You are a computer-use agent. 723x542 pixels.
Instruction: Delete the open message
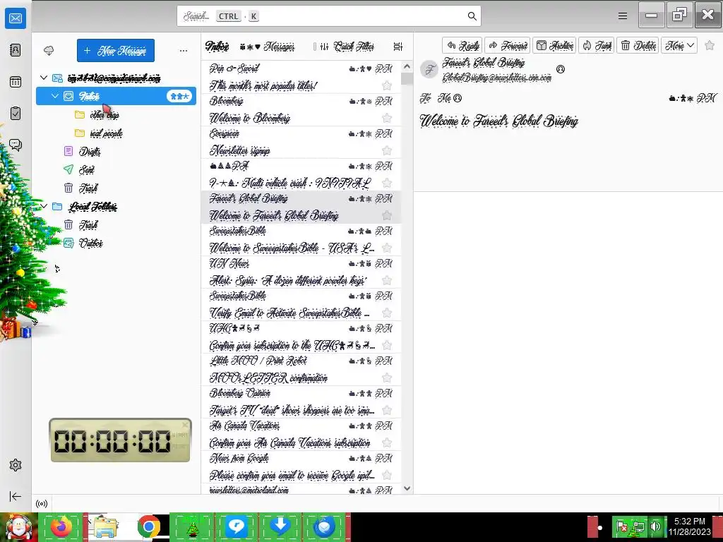point(638,45)
